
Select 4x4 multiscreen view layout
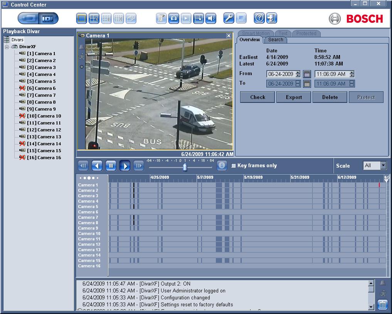118,18
